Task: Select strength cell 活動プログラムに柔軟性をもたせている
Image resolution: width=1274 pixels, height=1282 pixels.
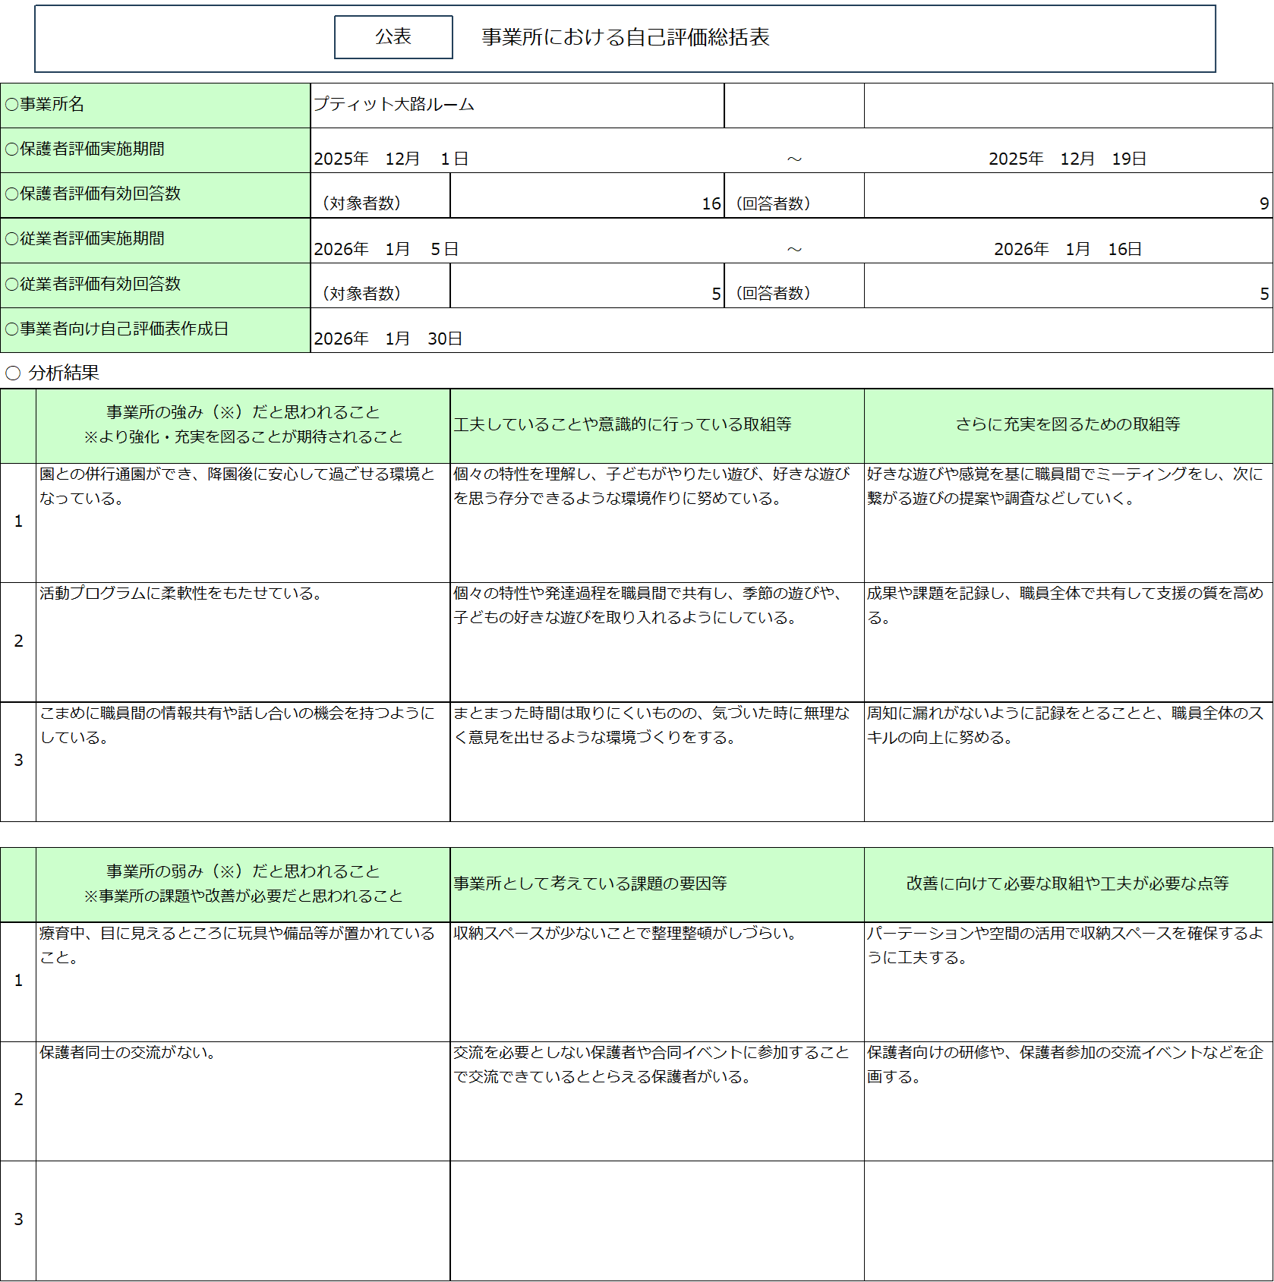Action: (243, 641)
